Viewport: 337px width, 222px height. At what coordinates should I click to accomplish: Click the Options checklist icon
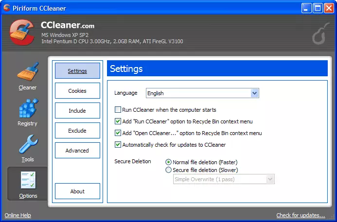[x=27, y=180]
